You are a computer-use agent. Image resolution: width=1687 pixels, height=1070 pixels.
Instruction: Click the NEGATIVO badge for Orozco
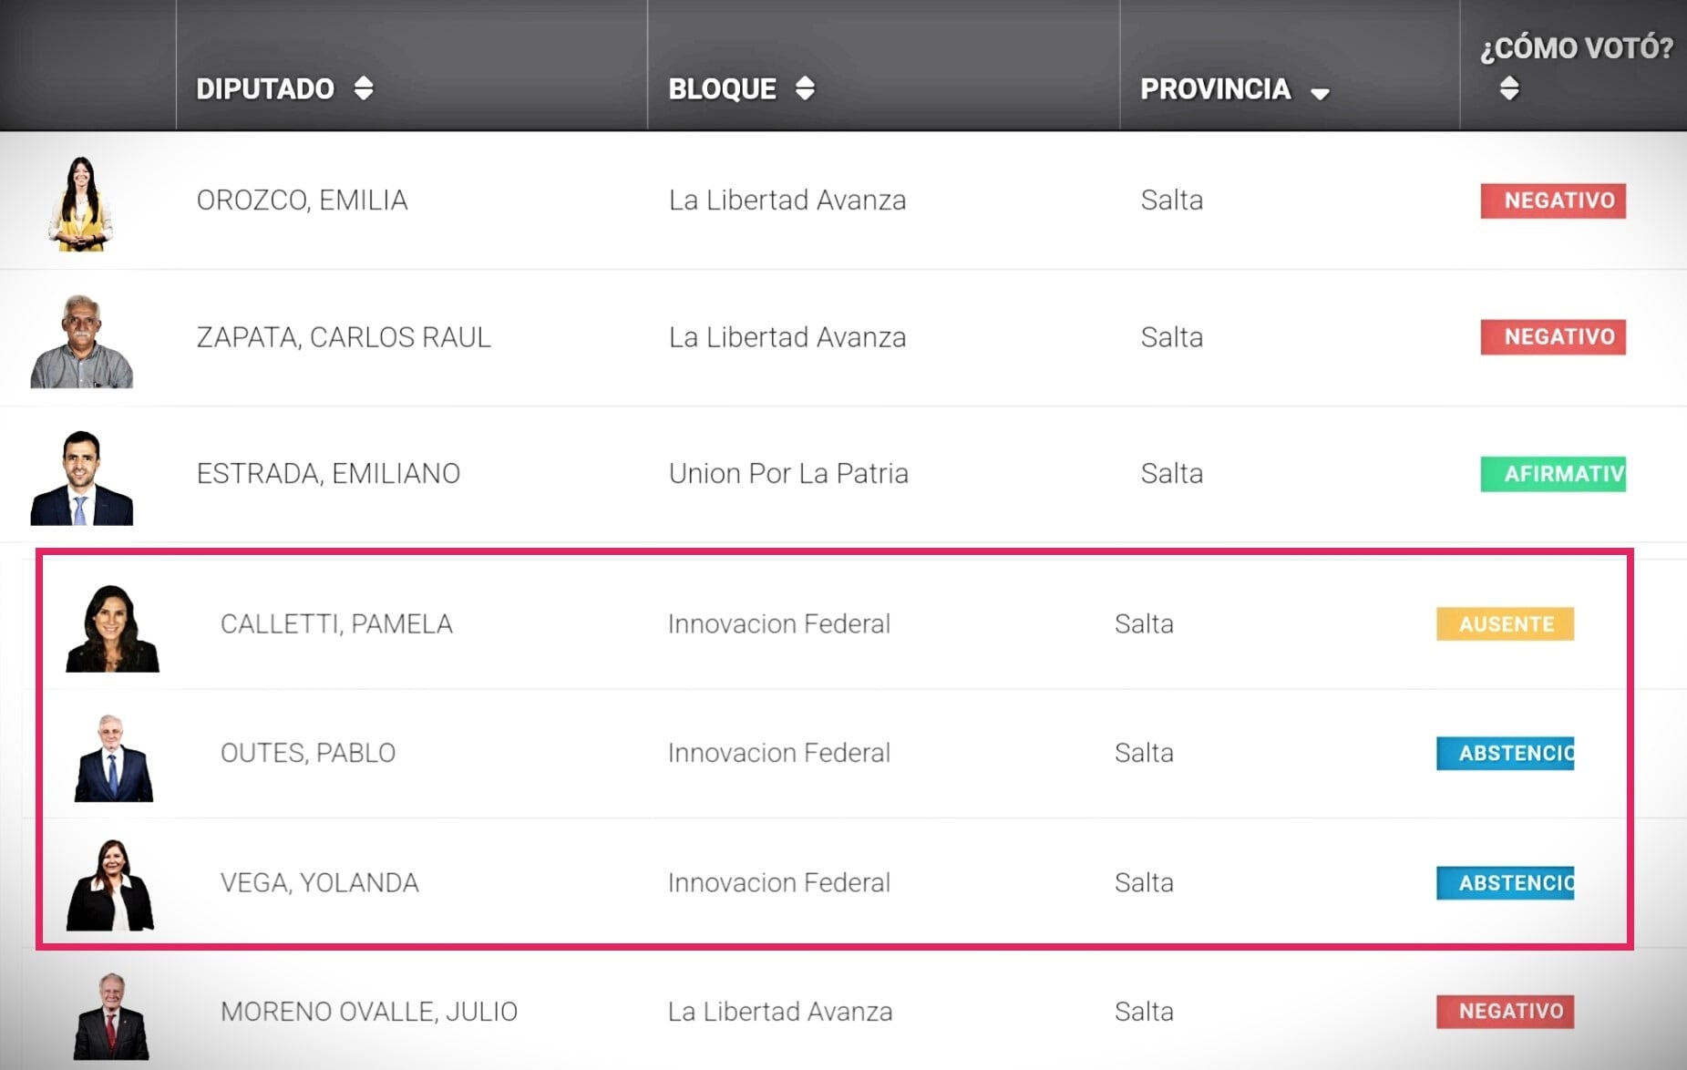click(1552, 201)
